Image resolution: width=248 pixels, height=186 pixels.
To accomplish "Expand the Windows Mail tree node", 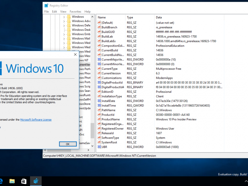I will coord(64,38).
